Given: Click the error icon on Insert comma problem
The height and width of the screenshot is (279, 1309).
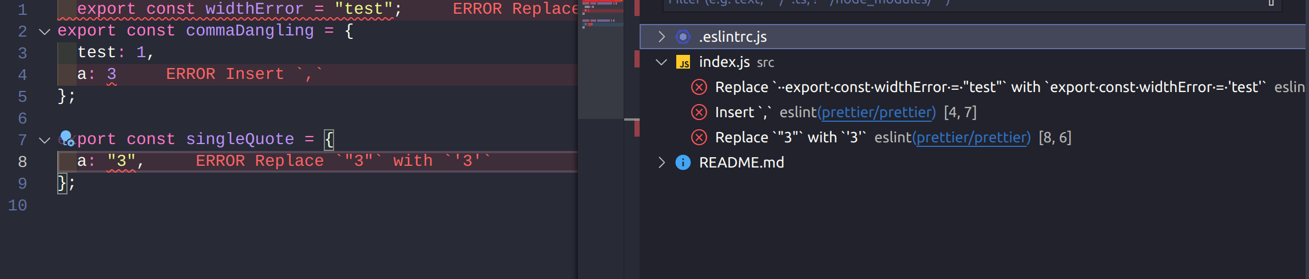Looking at the screenshot, I should point(699,112).
